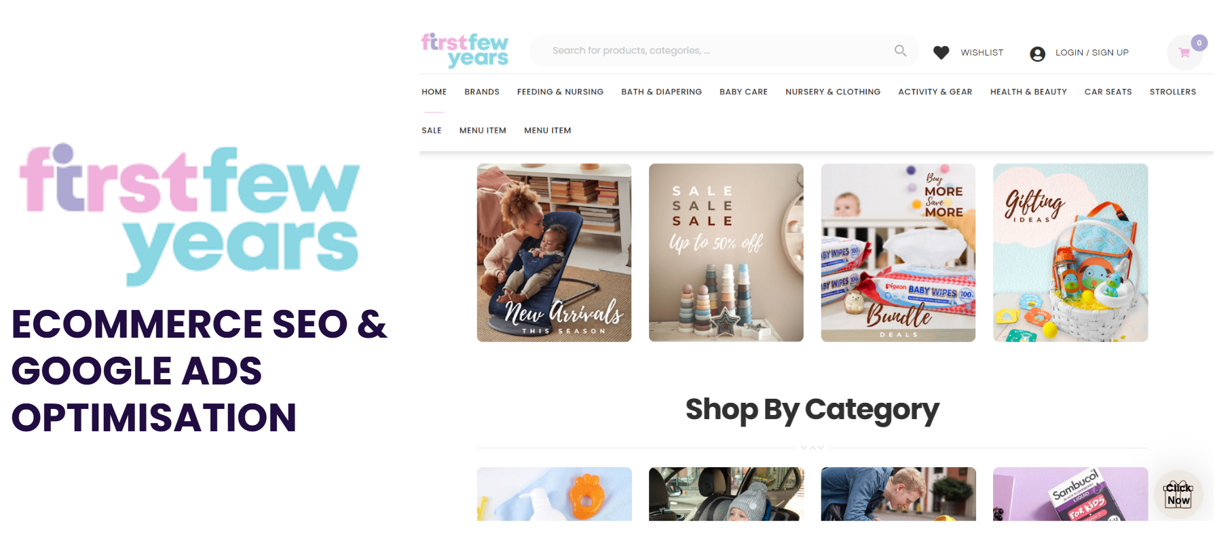
Task: Open the Sale menu item
Action: point(431,130)
